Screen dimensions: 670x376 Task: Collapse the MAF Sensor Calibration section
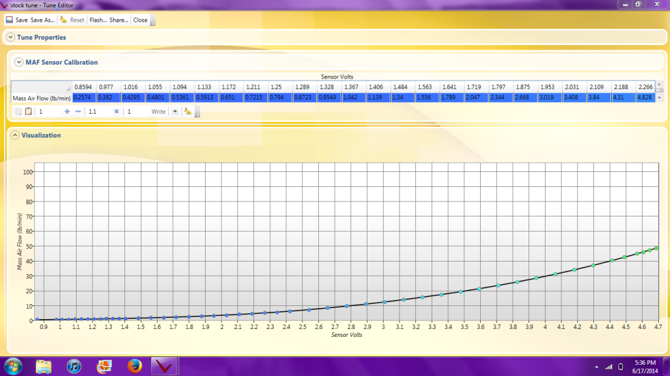click(18, 62)
